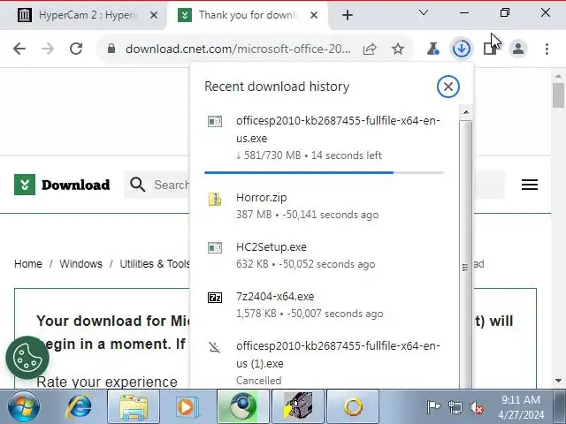
Task: Click the download history list scrollbar
Action: coord(466,254)
